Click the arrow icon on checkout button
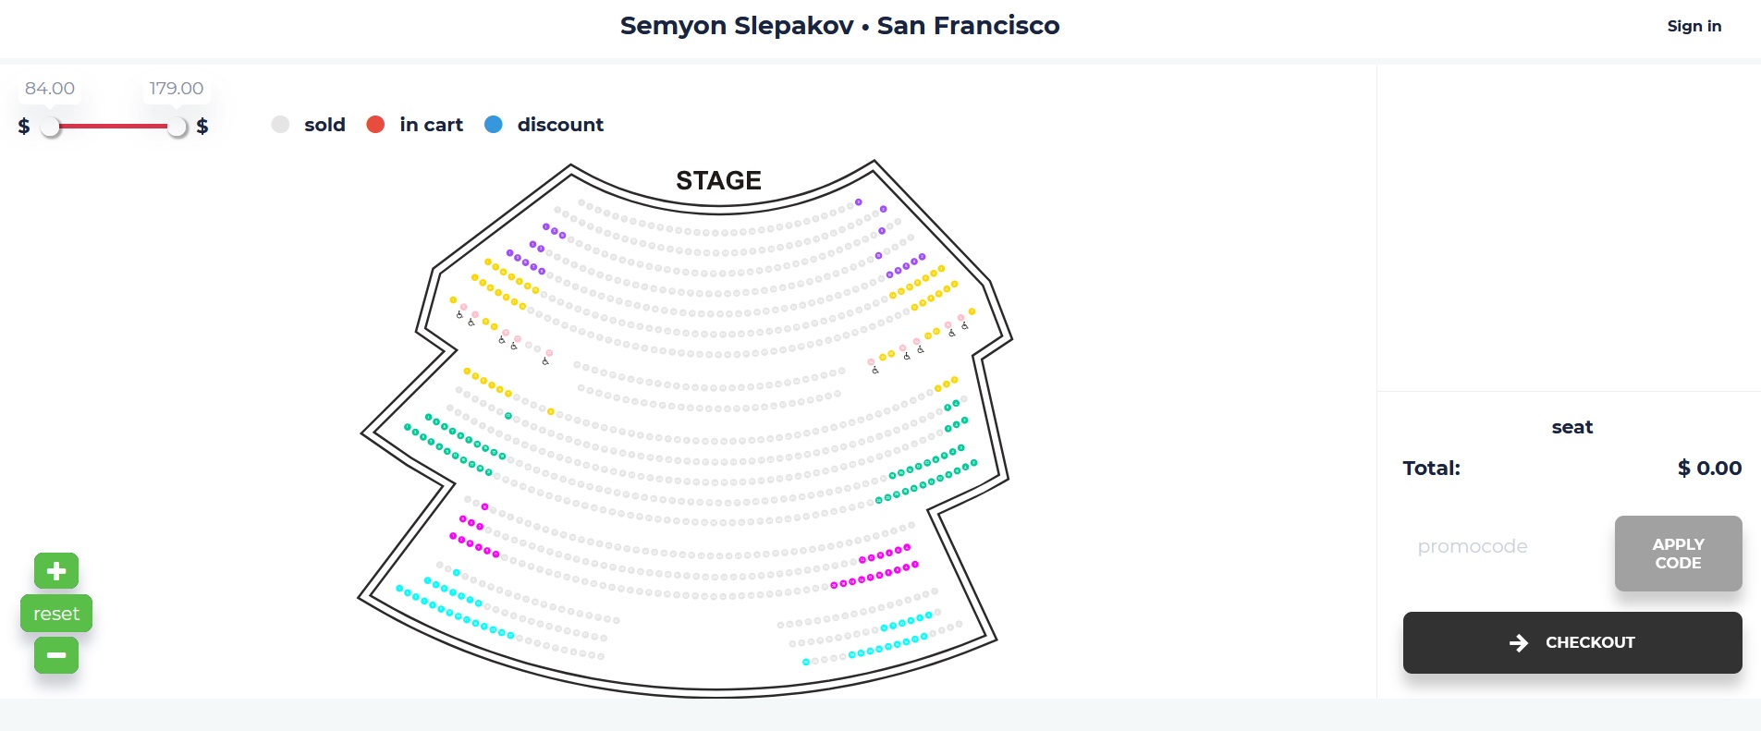The height and width of the screenshot is (731, 1761). pos(1519,642)
